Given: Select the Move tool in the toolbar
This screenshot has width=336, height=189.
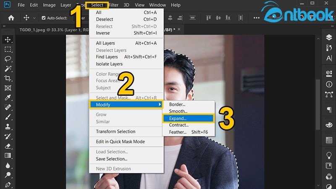Looking at the screenshot, I should [x=8, y=39].
